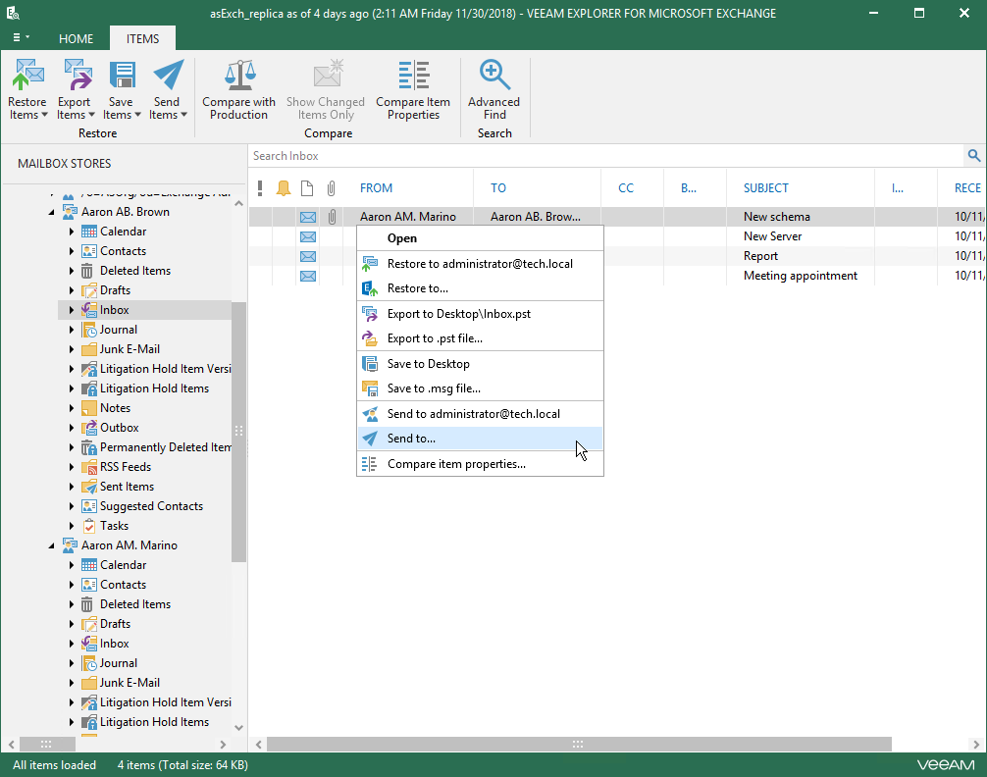Viewport: 987px width, 777px height.
Task: Choose 'Send to...' from context menu
Action: click(x=411, y=439)
